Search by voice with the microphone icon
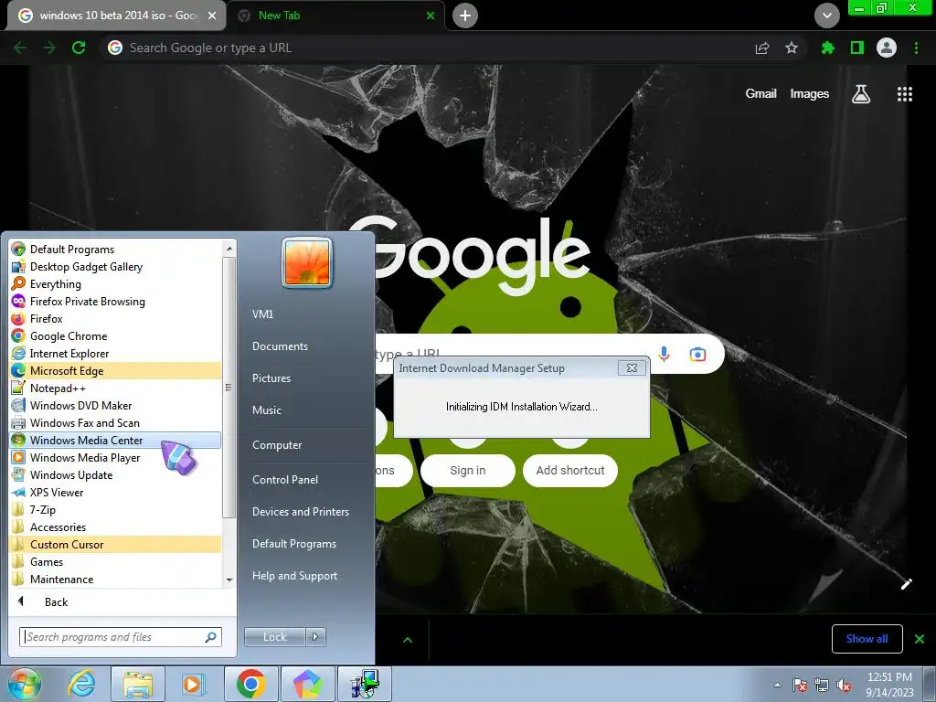Image resolution: width=936 pixels, height=702 pixels. pyautogui.click(x=664, y=354)
